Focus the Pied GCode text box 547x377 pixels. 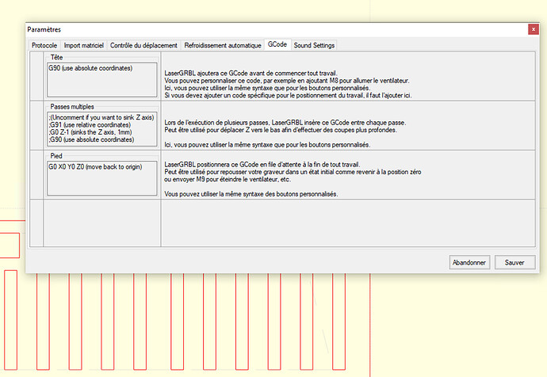102,178
